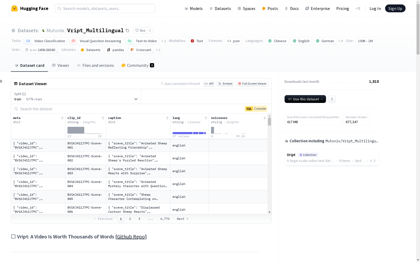This screenshot has width=420, height=262.
Task: Open the left sidebar hamburger icon
Action: click(x=1, y=81)
